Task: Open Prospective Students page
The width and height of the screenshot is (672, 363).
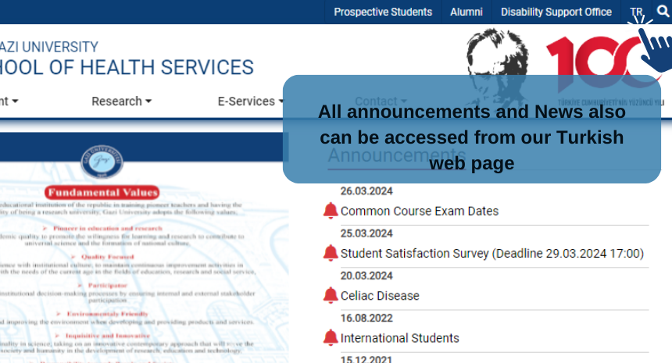Action: click(383, 12)
